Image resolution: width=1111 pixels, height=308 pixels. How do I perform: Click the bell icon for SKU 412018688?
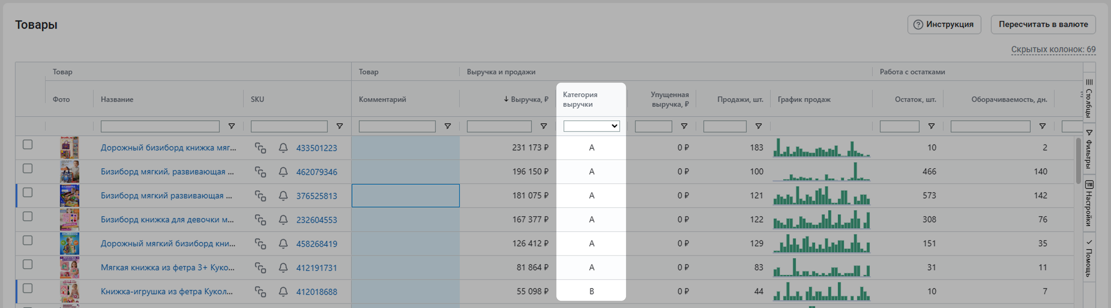point(283,292)
